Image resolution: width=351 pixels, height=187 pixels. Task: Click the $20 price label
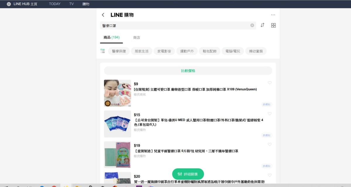click(x=137, y=176)
